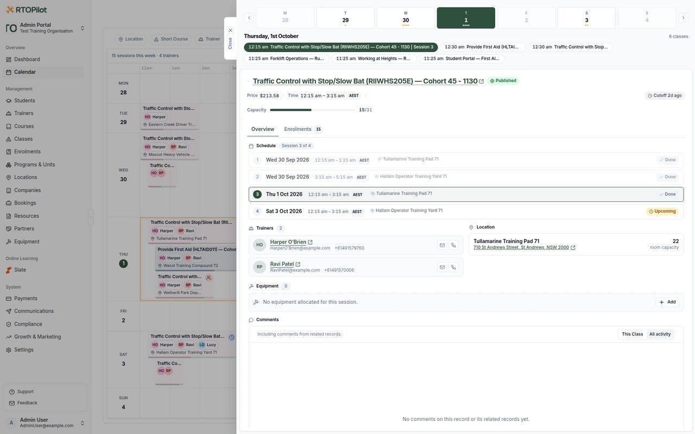Image resolution: width=695 pixels, height=434 pixels.
Task: Open 710 St Andrews Street address link
Action: pos(521,247)
